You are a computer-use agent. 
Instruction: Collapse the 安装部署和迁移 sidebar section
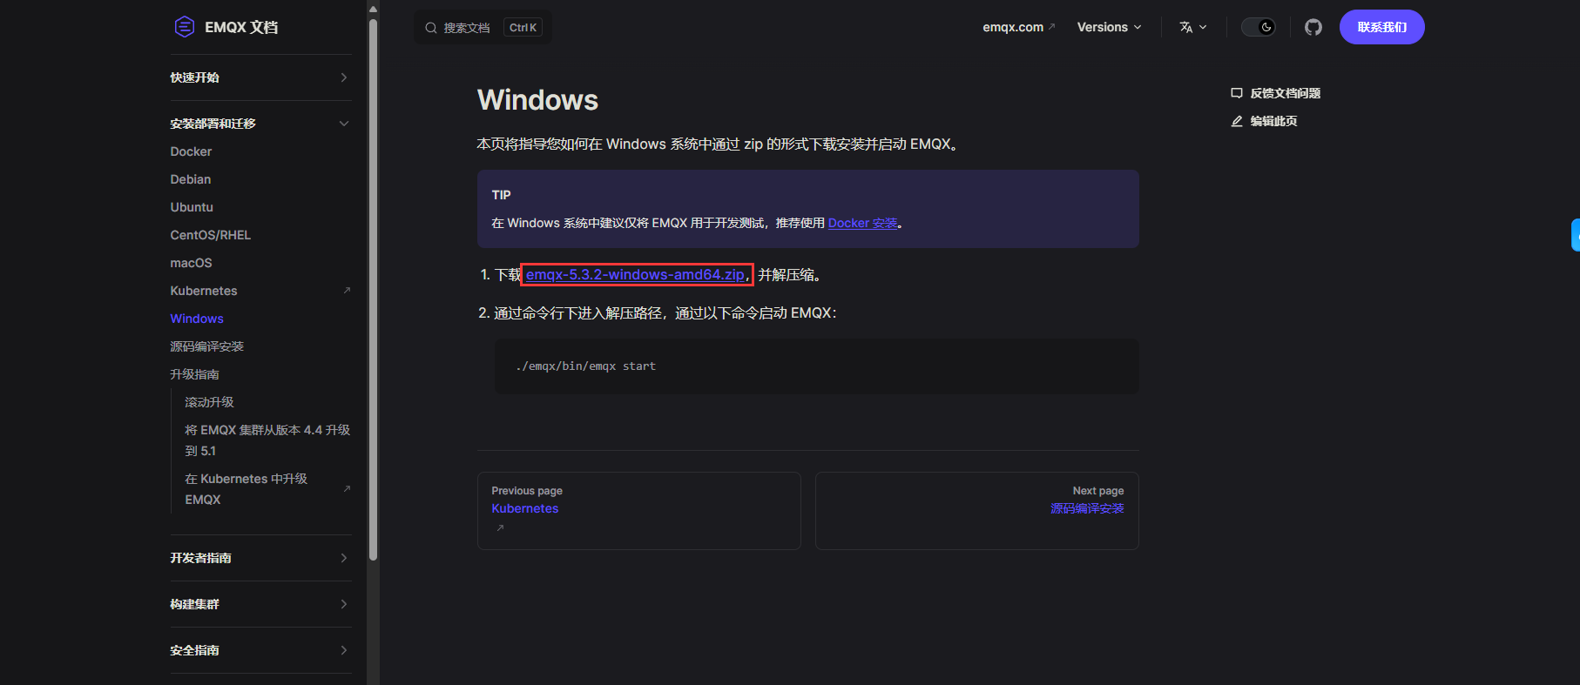click(x=260, y=124)
